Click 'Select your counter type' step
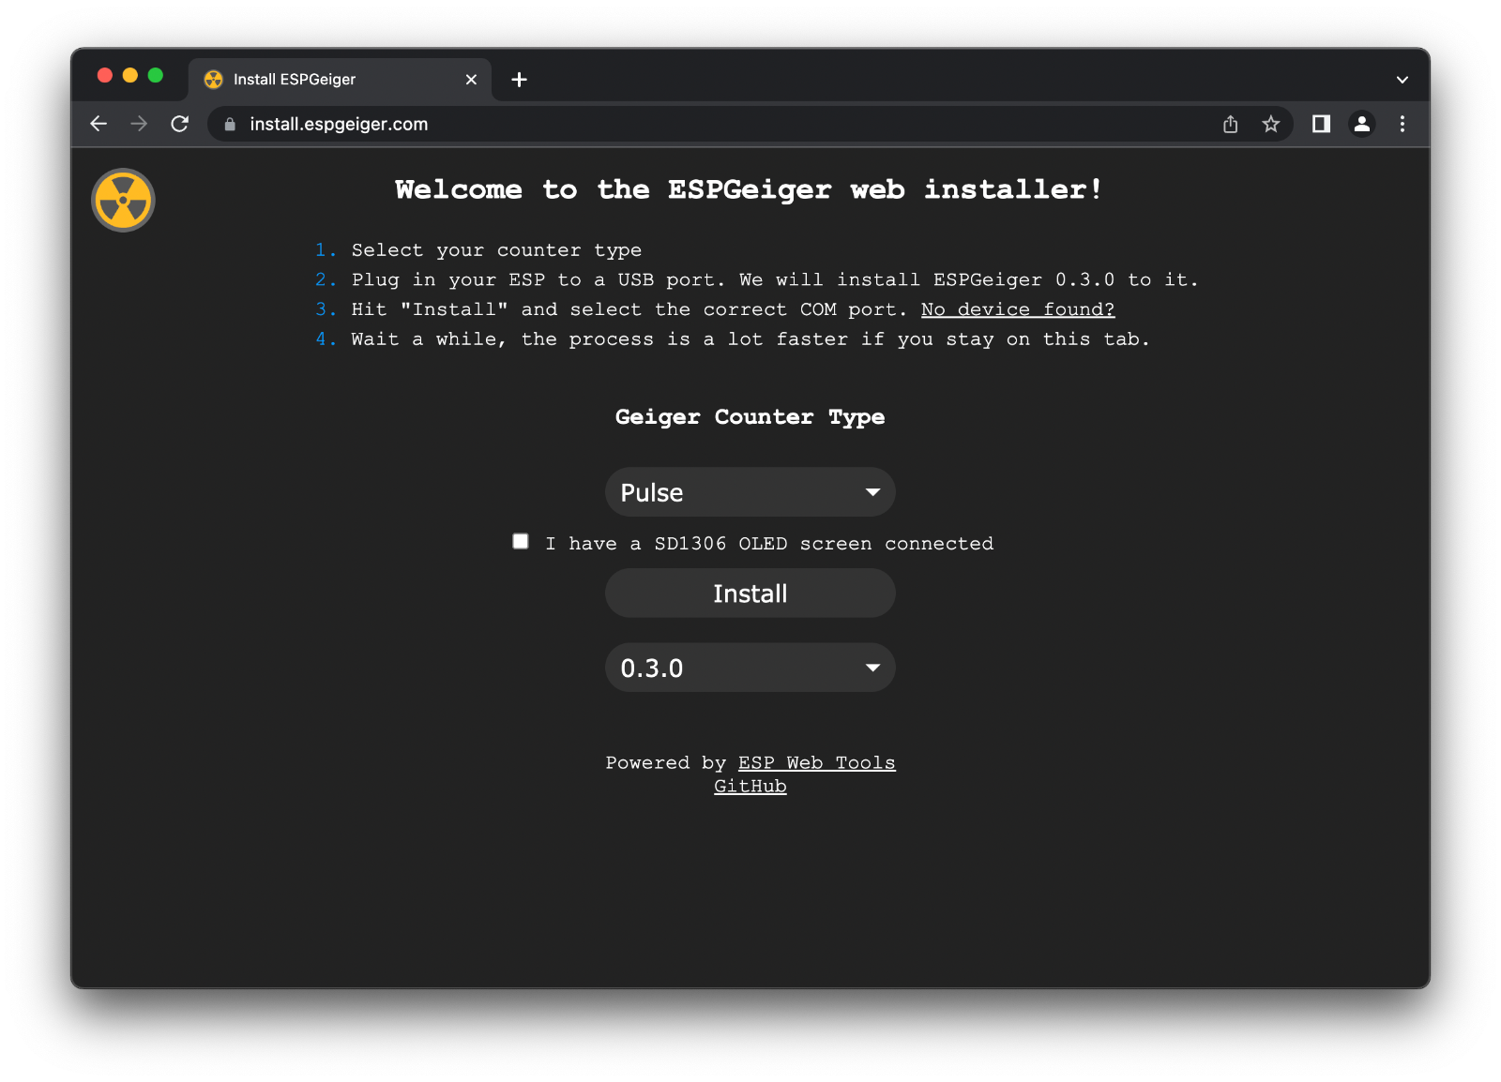This screenshot has width=1501, height=1082. (x=497, y=250)
